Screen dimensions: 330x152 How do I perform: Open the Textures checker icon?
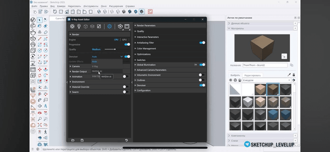(99, 26)
